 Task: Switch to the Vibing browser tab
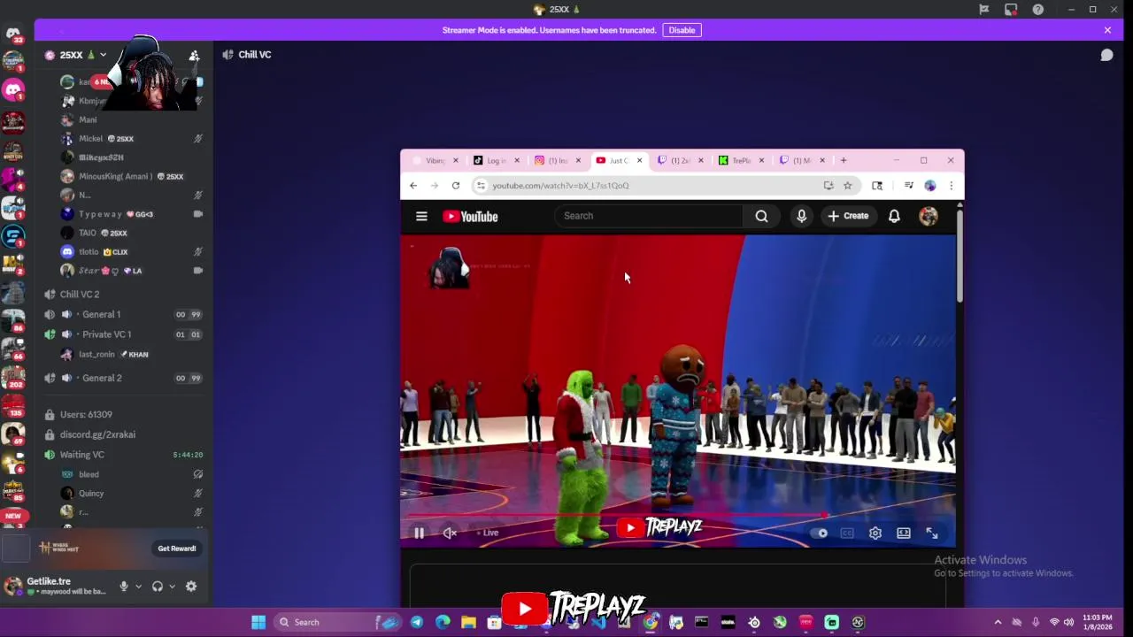pos(435,160)
